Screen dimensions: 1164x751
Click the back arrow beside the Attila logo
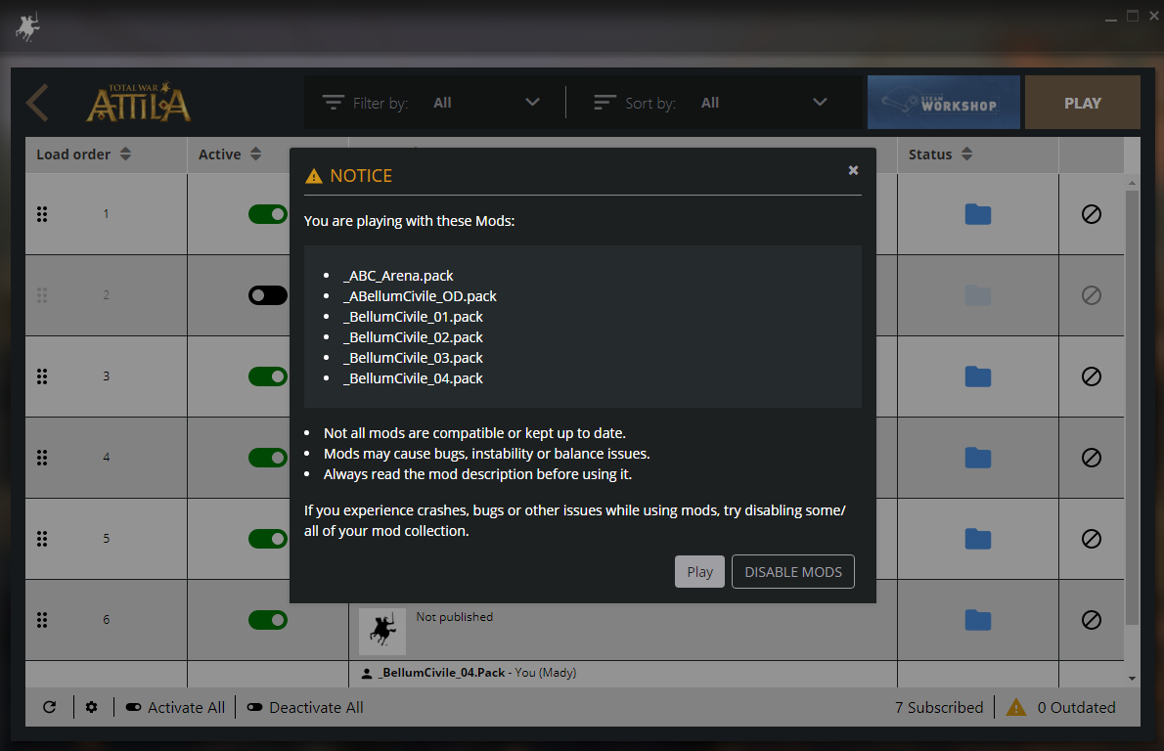coord(37,103)
